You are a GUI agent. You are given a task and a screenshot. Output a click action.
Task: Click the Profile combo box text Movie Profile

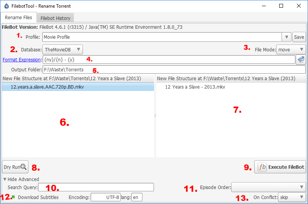(162, 37)
